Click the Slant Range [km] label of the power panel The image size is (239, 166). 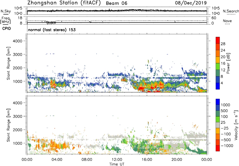8,63
